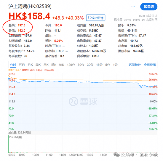
Task: Click the stock title 沪上阿姨(HK:02589)
Action: 30,7
